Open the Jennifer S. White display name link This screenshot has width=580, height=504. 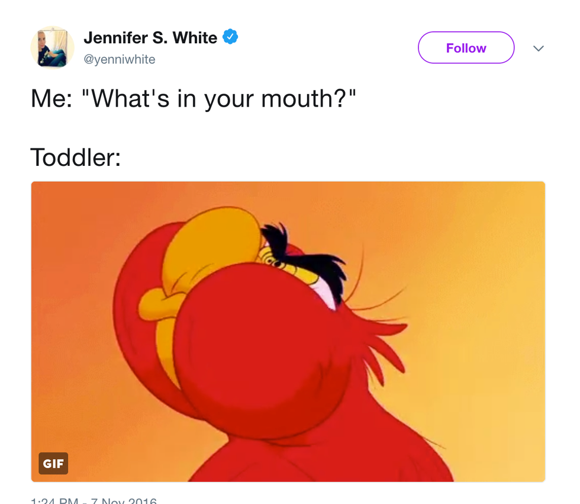tap(150, 37)
